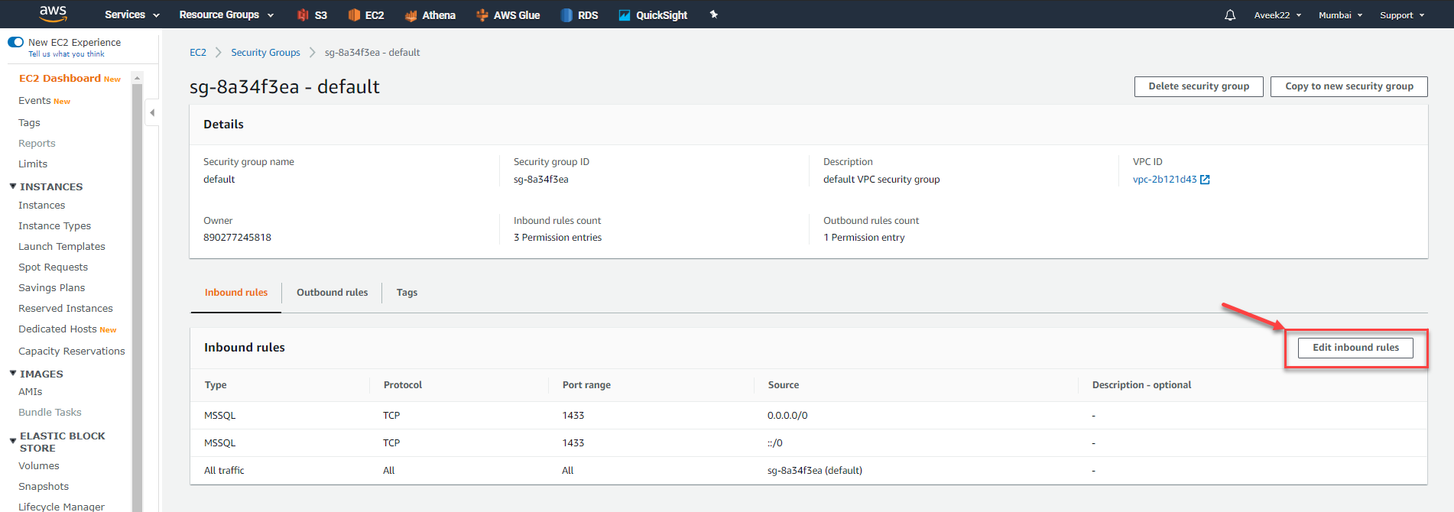This screenshot has width=1454, height=512.
Task: Open Volumes in sidebar
Action: point(38,466)
